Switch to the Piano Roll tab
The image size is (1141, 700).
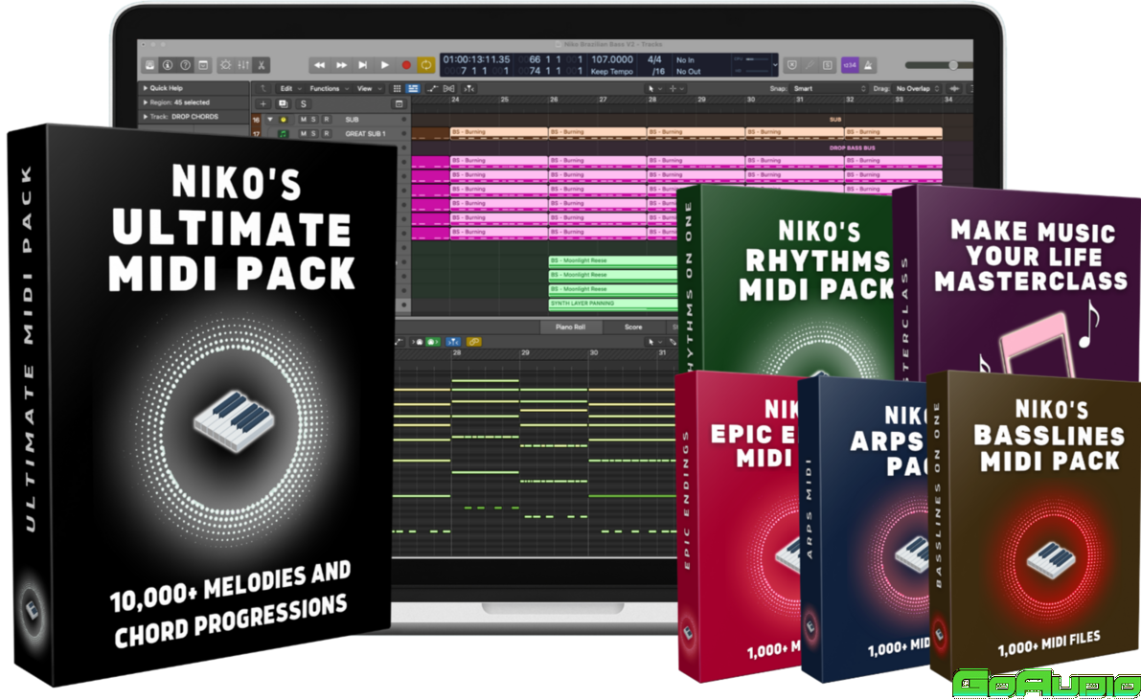click(x=571, y=327)
